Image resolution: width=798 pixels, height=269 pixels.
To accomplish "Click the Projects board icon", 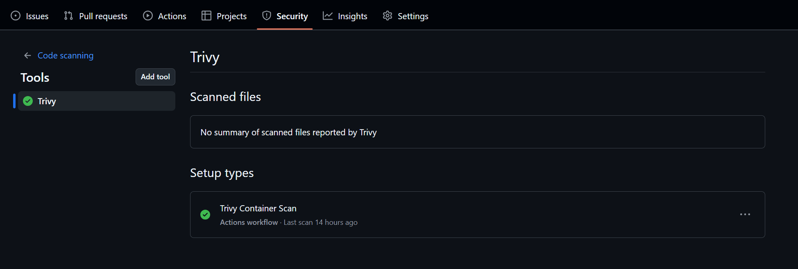I will coord(206,16).
